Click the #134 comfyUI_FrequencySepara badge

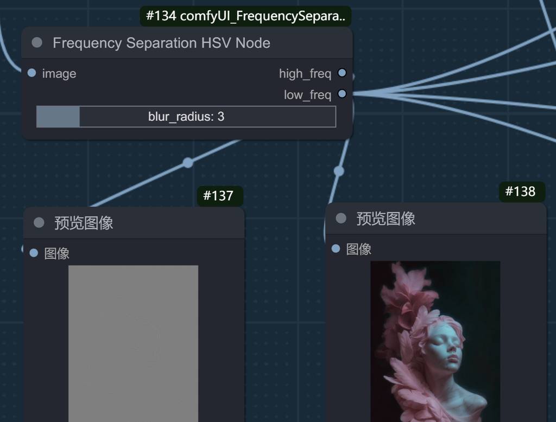click(245, 16)
